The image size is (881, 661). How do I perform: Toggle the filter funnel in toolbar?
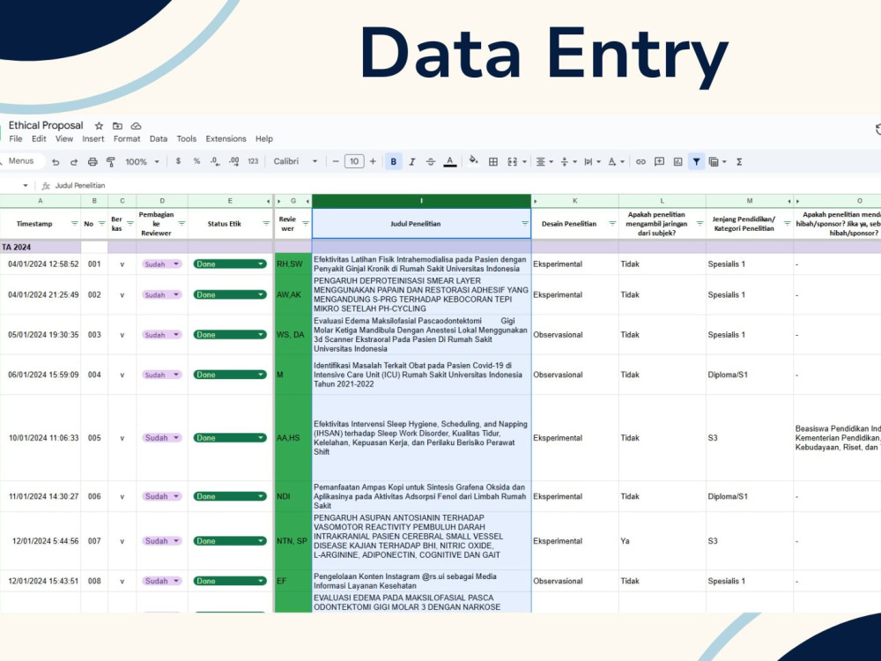point(696,162)
